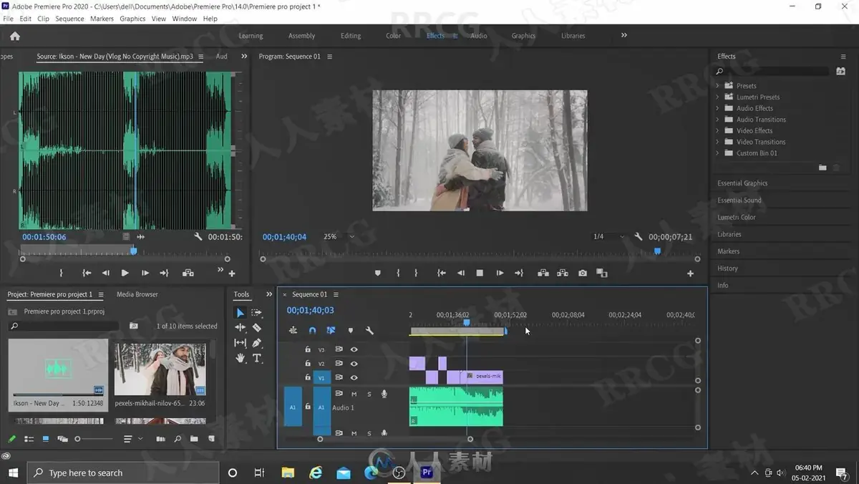The width and height of the screenshot is (859, 484).
Task: Open Program monitor button editor plus
Action: click(x=690, y=274)
